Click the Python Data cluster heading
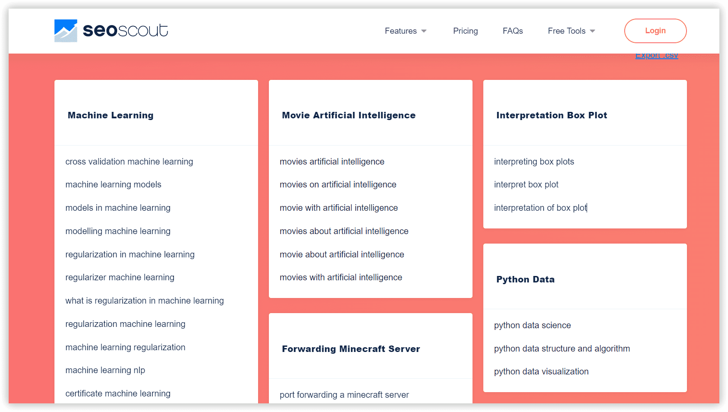This screenshot has height=412, width=728. pyautogui.click(x=525, y=279)
